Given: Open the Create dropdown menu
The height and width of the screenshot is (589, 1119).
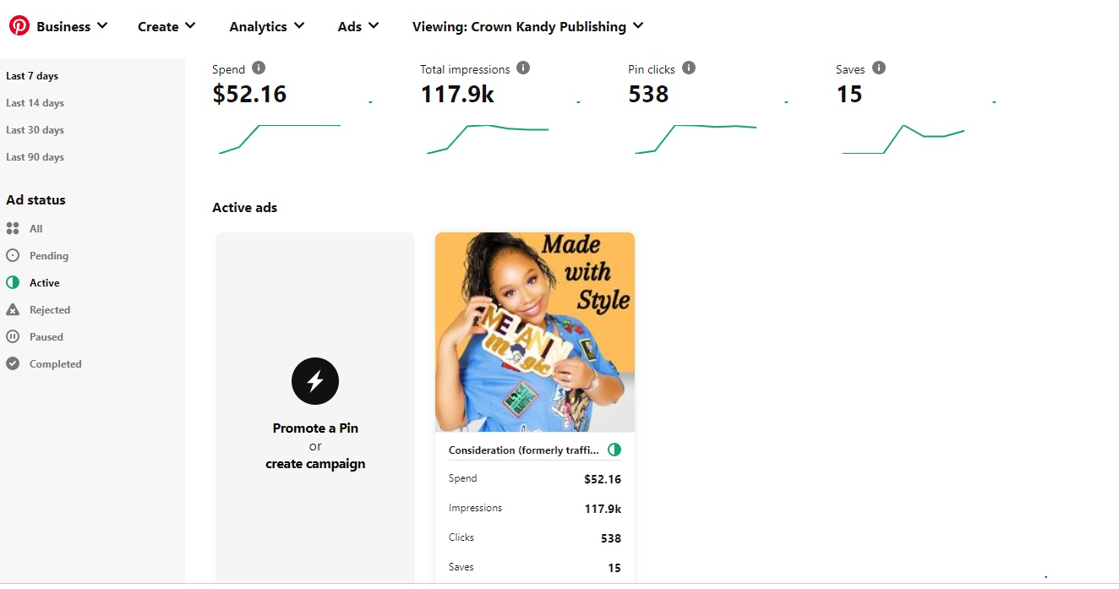Looking at the screenshot, I should (x=166, y=26).
